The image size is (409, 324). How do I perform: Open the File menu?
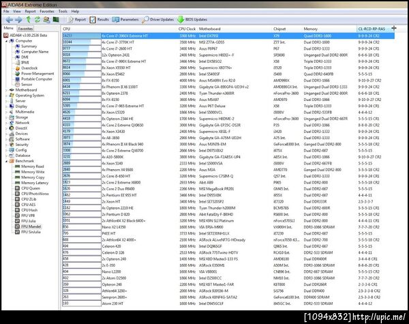[6, 12]
